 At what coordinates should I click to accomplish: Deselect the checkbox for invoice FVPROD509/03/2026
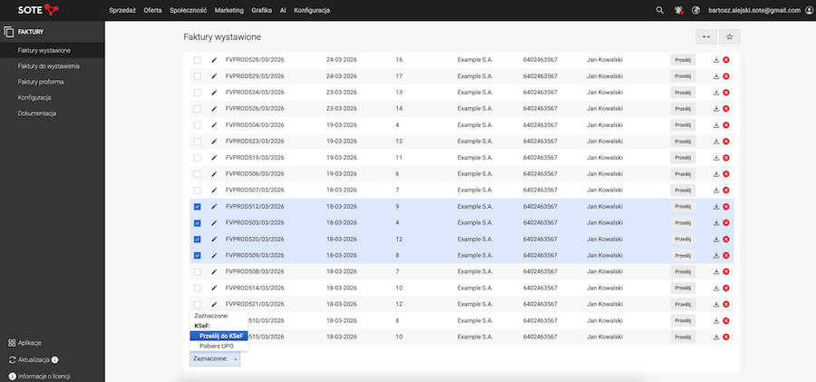198,256
